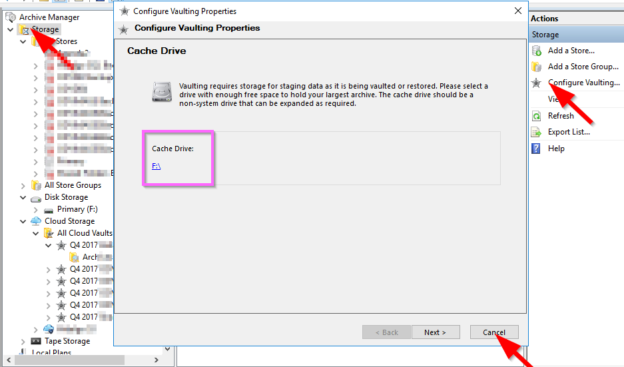624x367 pixels.
Task: Click the Cancel button
Action: (x=494, y=332)
